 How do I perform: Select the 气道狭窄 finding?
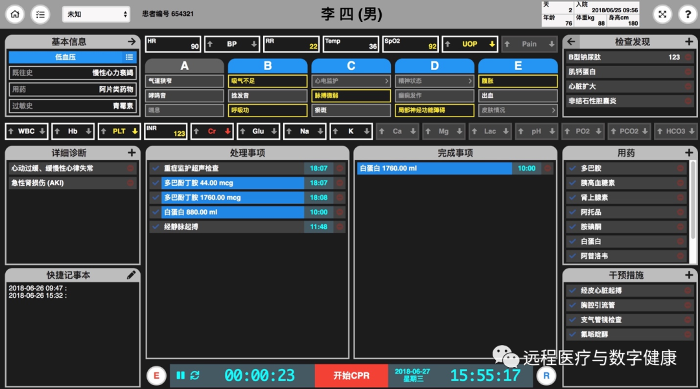184,81
